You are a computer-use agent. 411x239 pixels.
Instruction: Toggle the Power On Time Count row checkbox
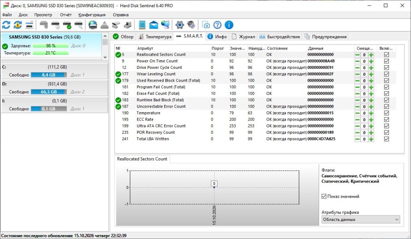(x=387, y=61)
